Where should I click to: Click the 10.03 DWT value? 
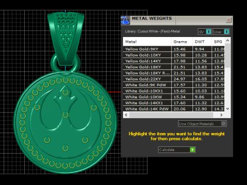click(201, 91)
